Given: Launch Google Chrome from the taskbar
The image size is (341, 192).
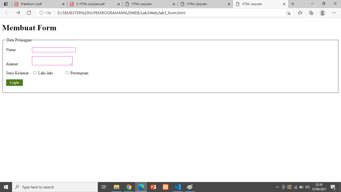Looking at the screenshot, I should [x=129, y=187].
